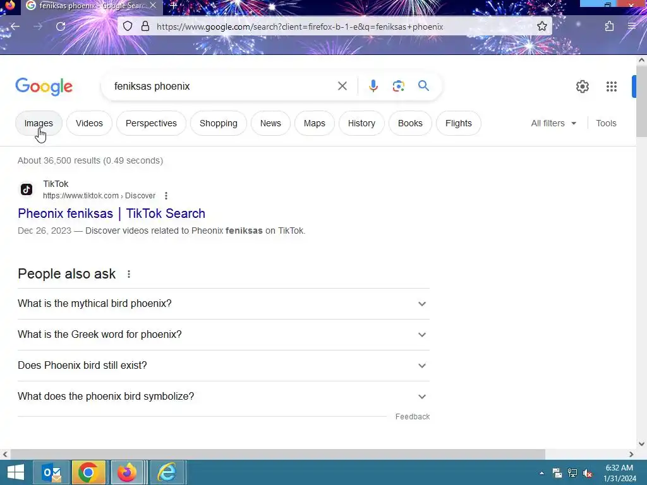The image size is (647, 485).
Task: Search by image with the Google Lens icon
Action: pos(398,86)
